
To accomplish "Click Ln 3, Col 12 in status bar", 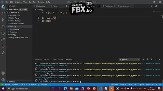I will point(114,85).
